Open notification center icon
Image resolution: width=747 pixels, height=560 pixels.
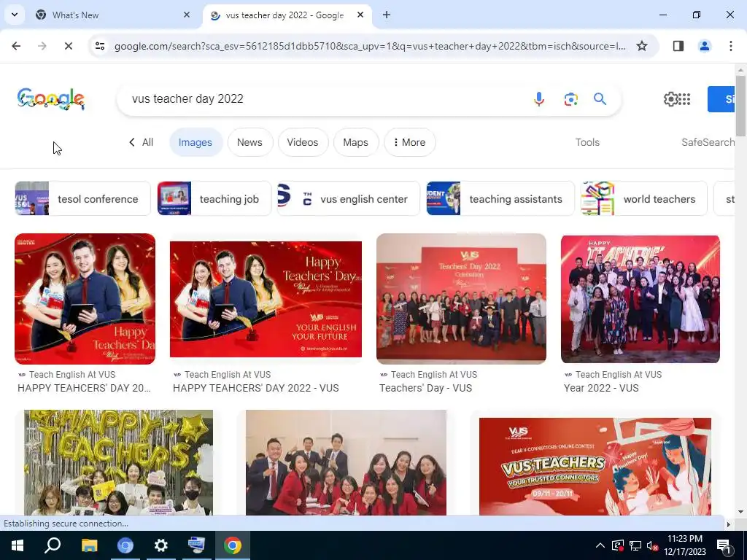724,545
